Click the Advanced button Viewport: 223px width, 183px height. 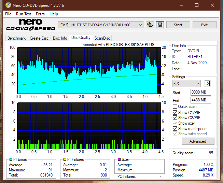point(198,141)
